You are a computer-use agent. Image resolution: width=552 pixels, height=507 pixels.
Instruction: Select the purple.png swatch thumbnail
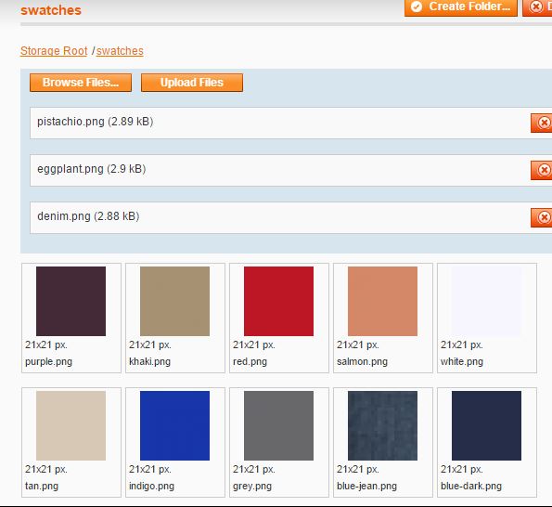point(71,301)
